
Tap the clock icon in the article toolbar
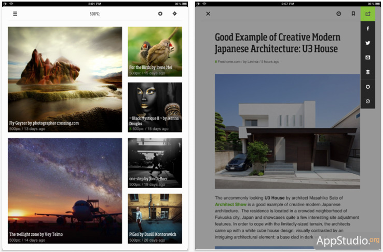pyautogui.click(x=338, y=14)
